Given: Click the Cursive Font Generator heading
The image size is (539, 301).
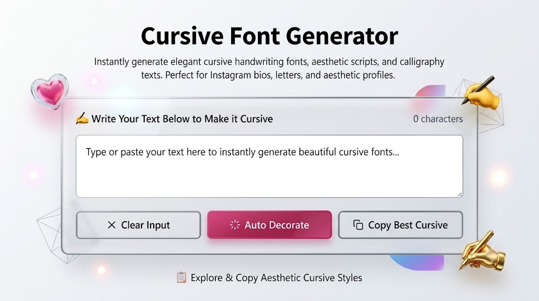Looking at the screenshot, I should [x=269, y=36].
